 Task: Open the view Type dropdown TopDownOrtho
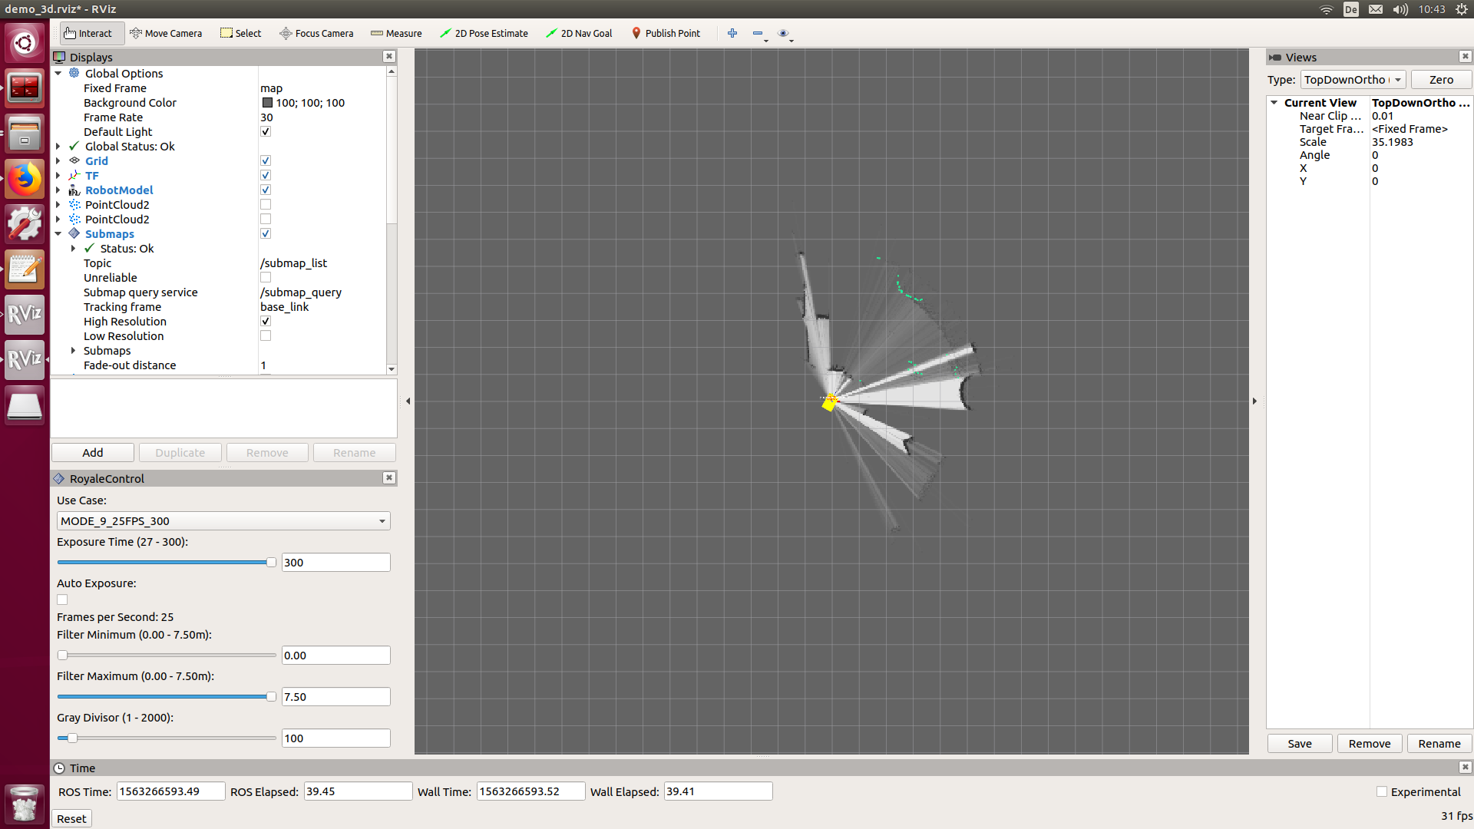coord(1353,80)
